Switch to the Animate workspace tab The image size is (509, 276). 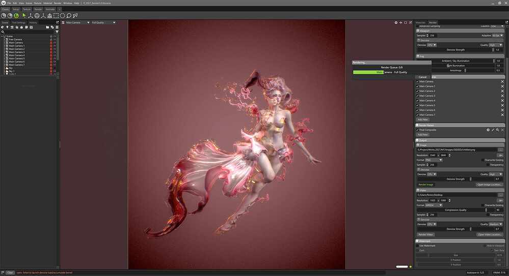[50, 9]
